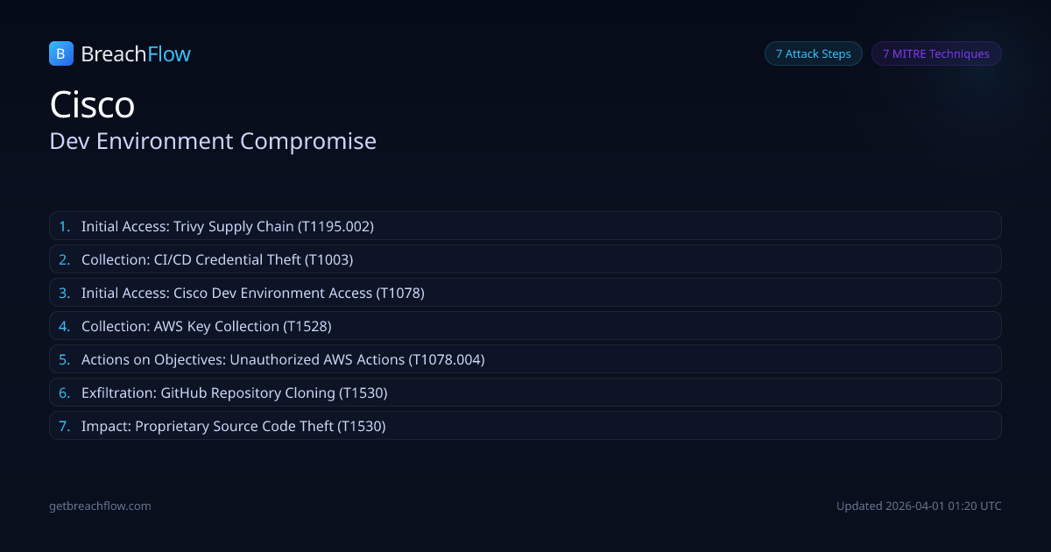The width and height of the screenshot is (1051, 552).
Task: Click the number 5 step marker
Action: pyautogui.click(x=64, y=359)
